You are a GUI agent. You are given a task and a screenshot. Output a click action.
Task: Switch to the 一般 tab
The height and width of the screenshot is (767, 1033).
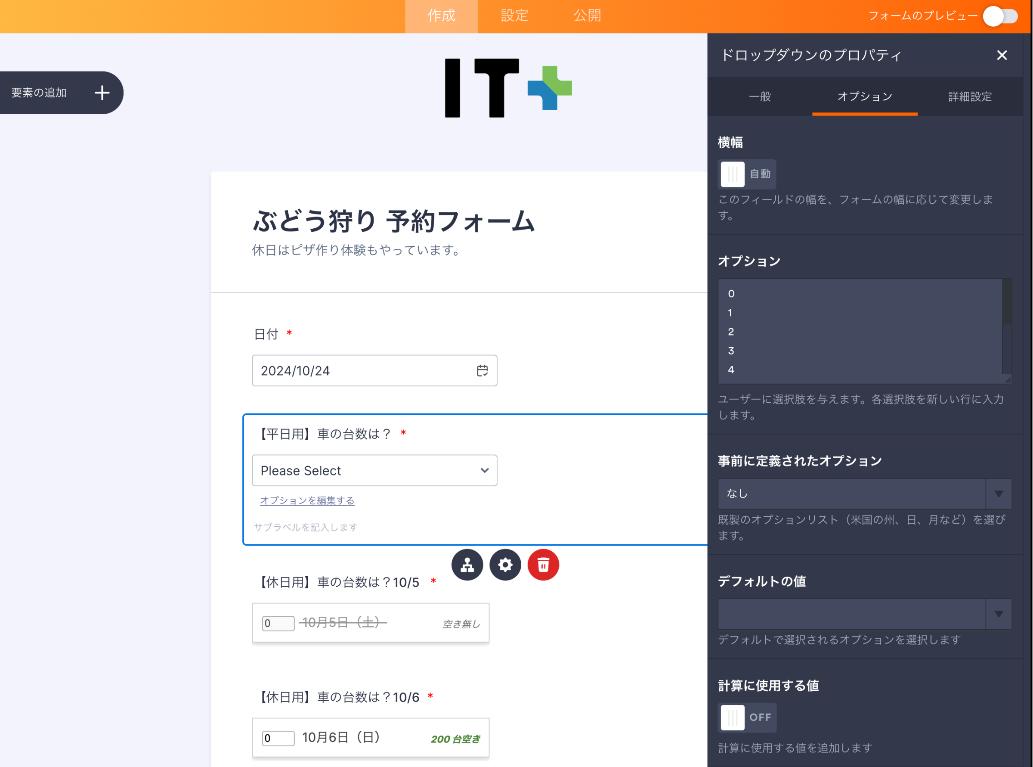(760, 97)
